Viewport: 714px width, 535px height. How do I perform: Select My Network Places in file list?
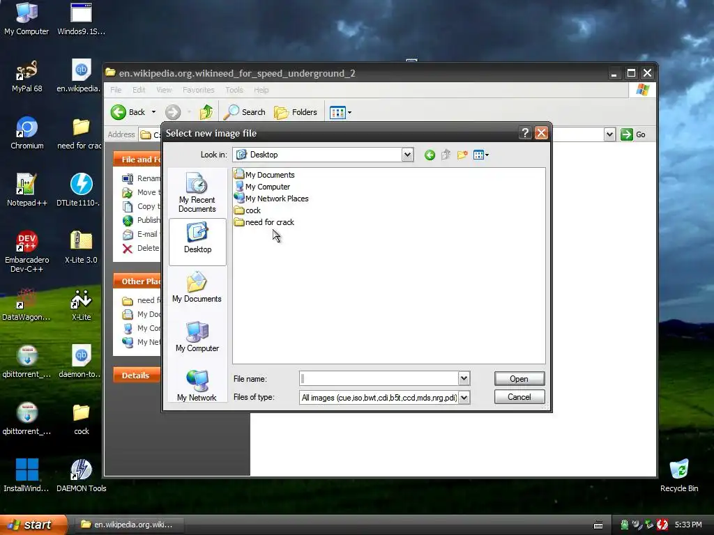271,199
